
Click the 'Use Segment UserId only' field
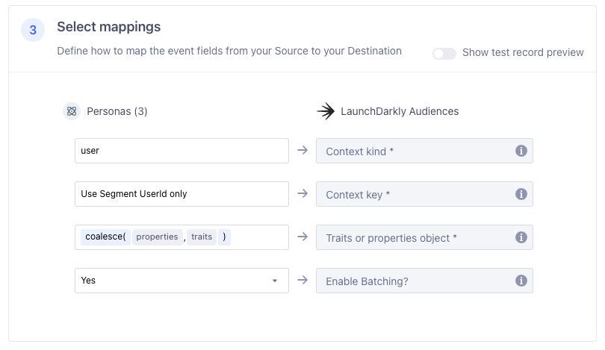click(x=181, y=194)
